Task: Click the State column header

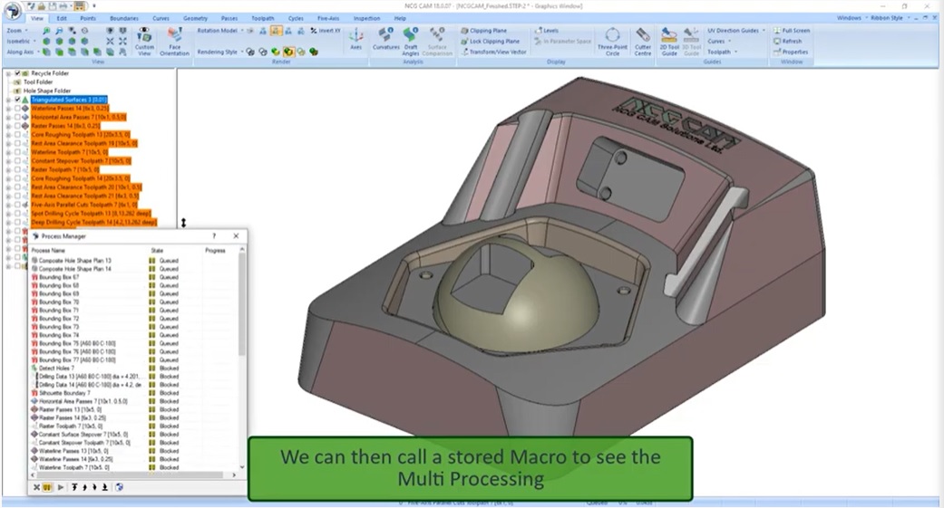Action: pyautogui.click(x=157, y=250)
